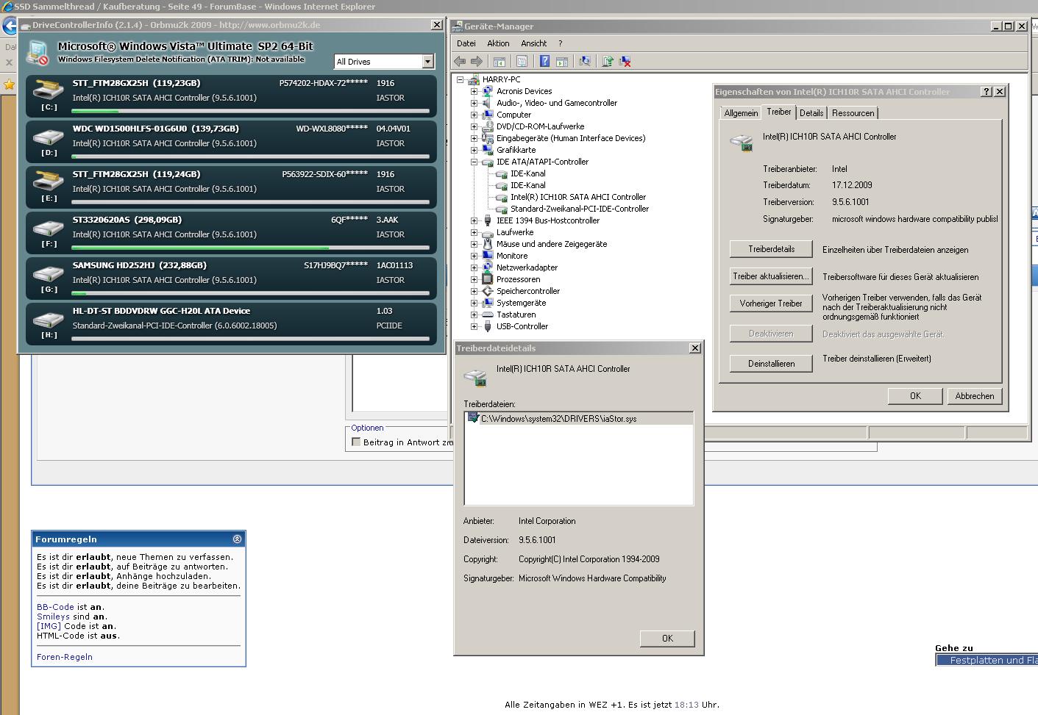Toggle the action pane toolbar icon
The width and height of the screenshot is (1038, 715).
pos(562,62)
